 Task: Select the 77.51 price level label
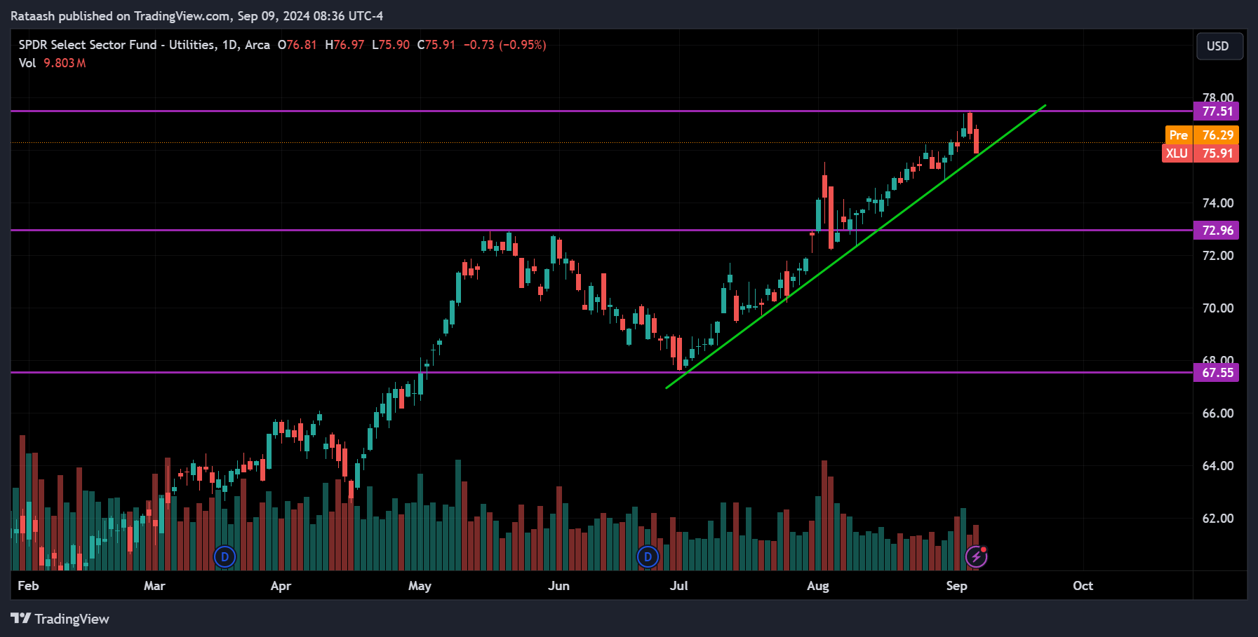[x=1217, y=111]
